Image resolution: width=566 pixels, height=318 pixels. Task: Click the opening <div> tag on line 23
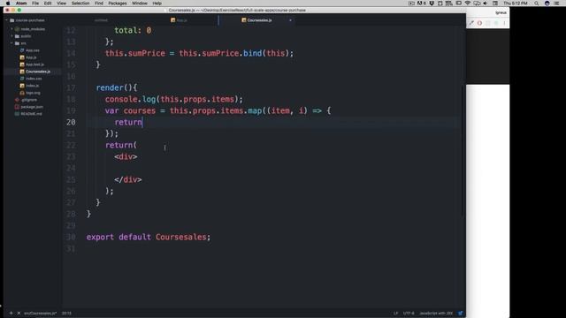126,157
